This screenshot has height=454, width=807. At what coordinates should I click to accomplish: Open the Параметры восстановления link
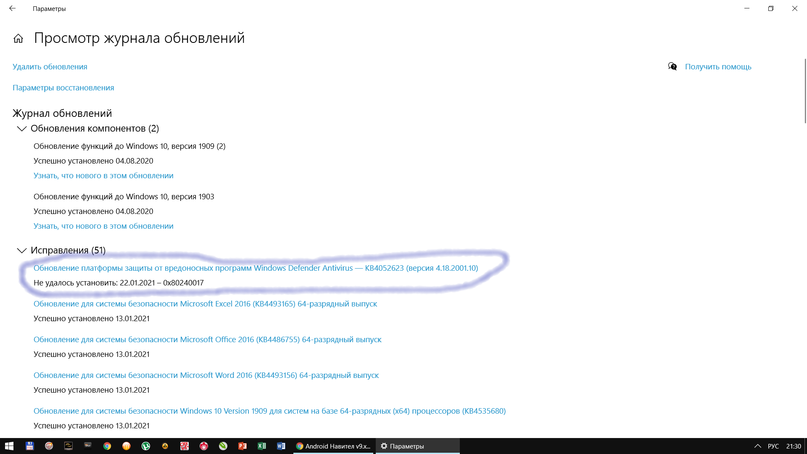pos(63,88)
